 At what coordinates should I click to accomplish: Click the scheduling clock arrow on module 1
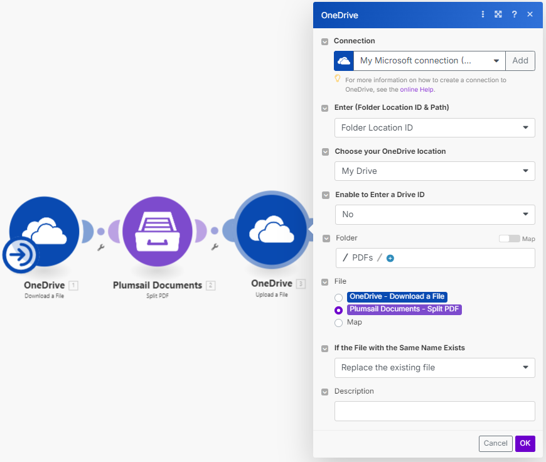click(x=21, y=255)
